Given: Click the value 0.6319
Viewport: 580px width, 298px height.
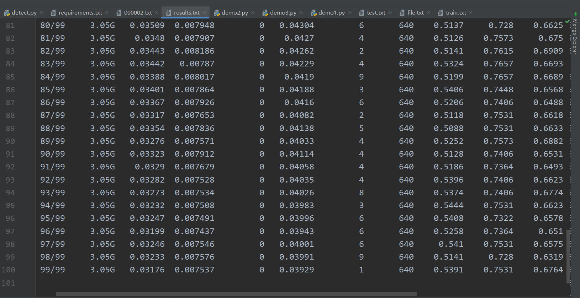Looking at the screenshot, I should 548,257.
